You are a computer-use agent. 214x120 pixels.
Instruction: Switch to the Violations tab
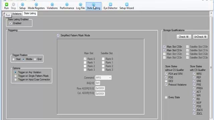pos(17,14)
